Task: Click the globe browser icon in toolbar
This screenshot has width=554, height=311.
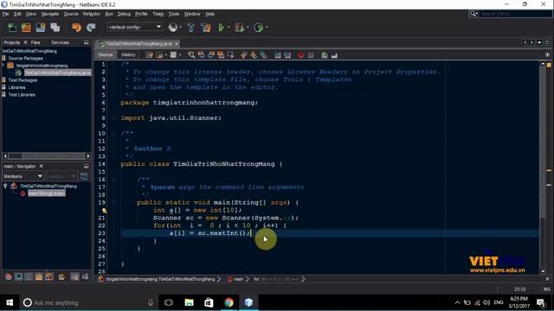Action: point(173,27)
